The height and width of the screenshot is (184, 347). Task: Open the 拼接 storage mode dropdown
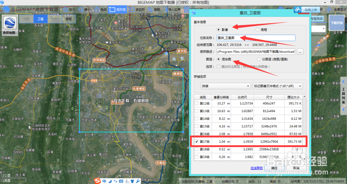[x=226, y=86]
